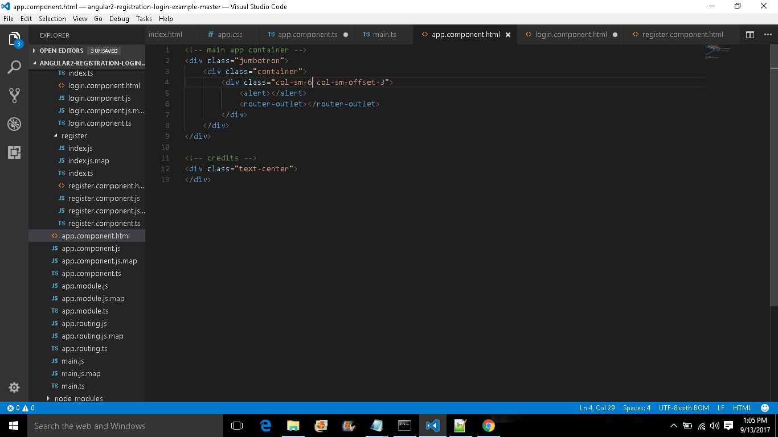Open the Action Center notifications icon

(728, 426)
